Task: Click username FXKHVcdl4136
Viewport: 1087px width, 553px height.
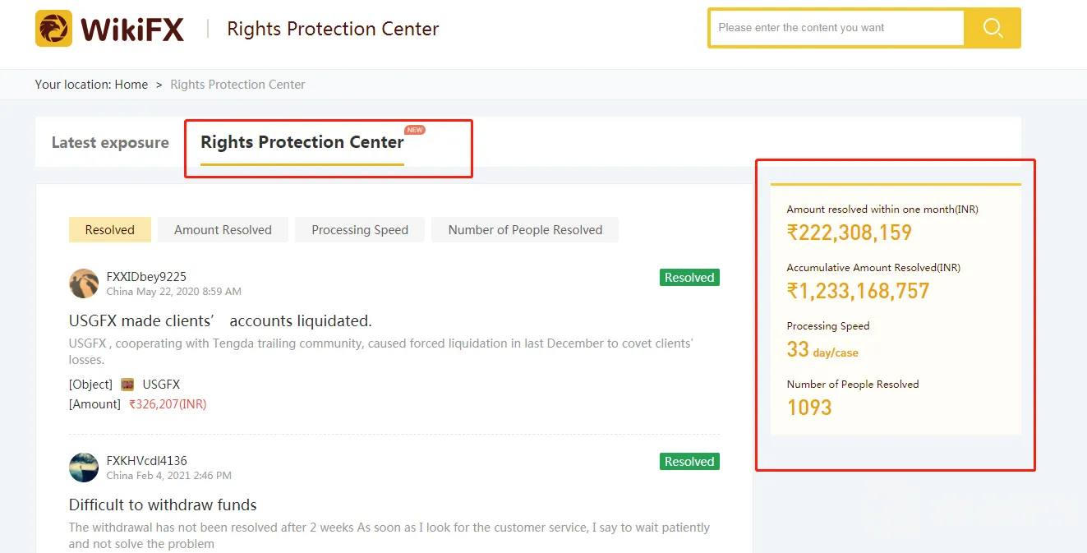Action: point(147,461)
